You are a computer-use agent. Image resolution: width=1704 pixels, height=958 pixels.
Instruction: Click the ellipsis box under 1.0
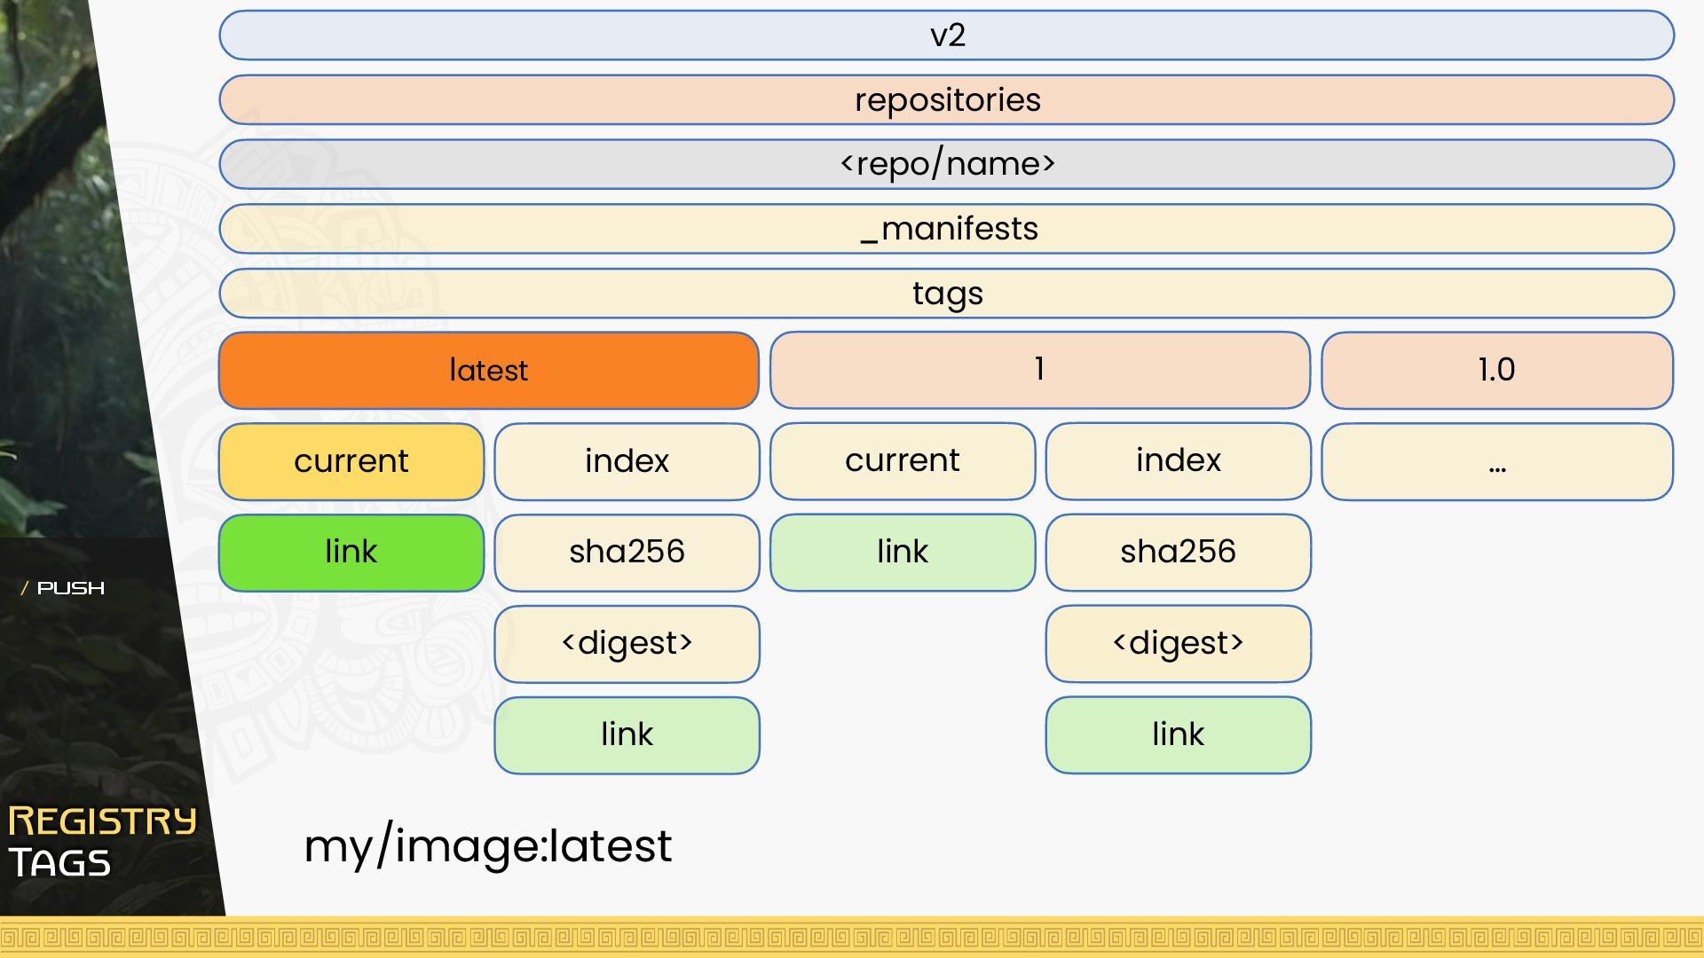click(1496, 461)
